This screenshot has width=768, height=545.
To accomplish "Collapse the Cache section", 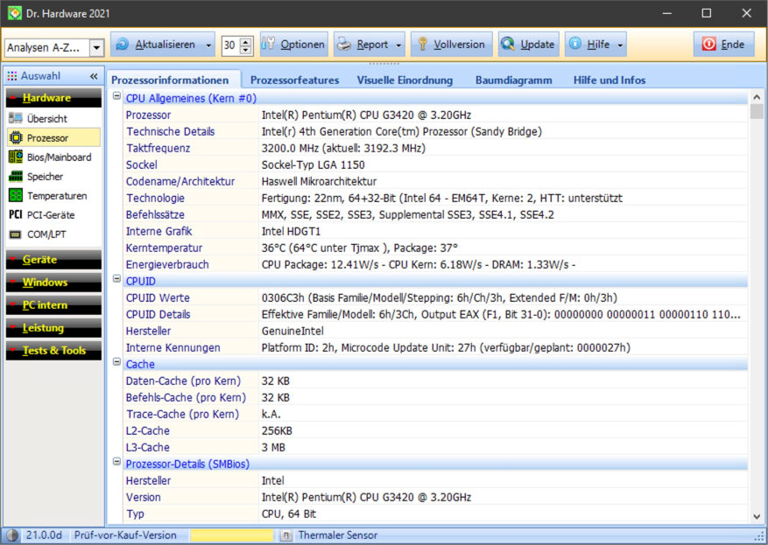I will pos(116,363).
